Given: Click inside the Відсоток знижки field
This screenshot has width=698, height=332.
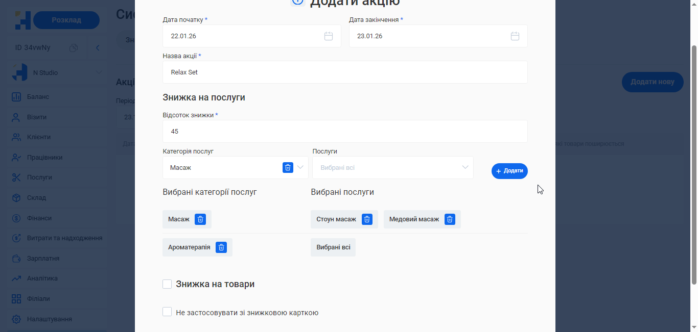Looking at the screenshot, I should click(x=345, y=131).
